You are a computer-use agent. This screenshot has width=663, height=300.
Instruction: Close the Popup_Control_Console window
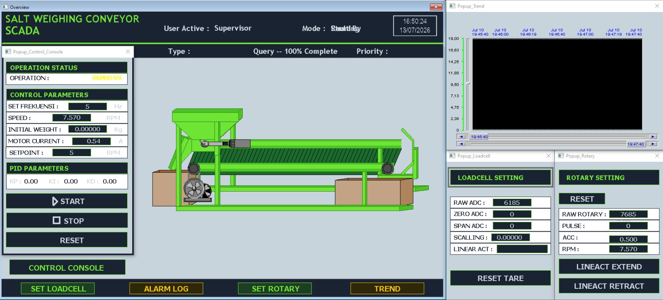tap(128, 51)
